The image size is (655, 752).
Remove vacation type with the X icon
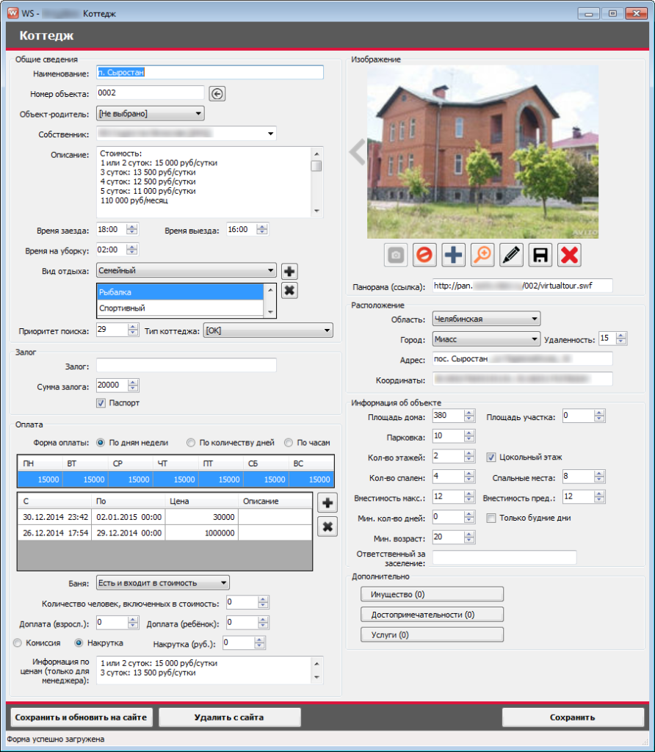pos(289,291)
